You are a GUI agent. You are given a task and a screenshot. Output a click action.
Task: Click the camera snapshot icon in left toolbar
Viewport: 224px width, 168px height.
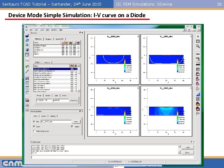click(x=27, y=50)
